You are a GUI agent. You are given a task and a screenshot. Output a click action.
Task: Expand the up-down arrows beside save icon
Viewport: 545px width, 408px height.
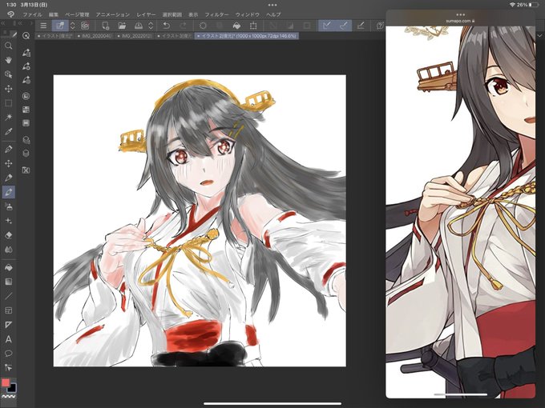[x=151, y=26]
